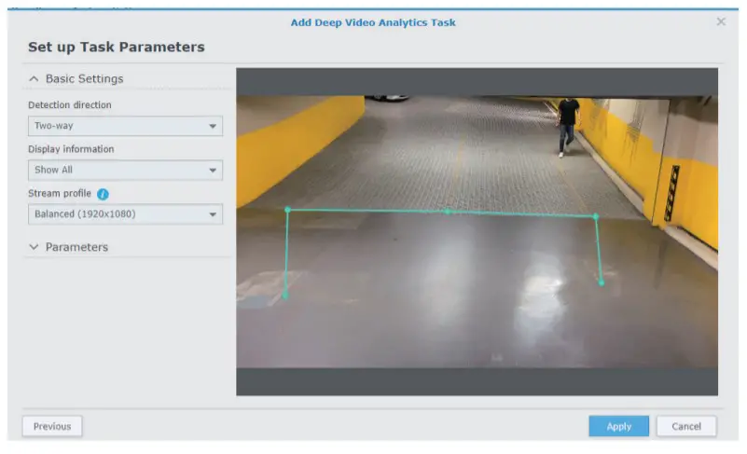This screenshot has height=454, width=747.
Task: Click the Set up Task Parameters heading
Action: (x=117, y=48)
